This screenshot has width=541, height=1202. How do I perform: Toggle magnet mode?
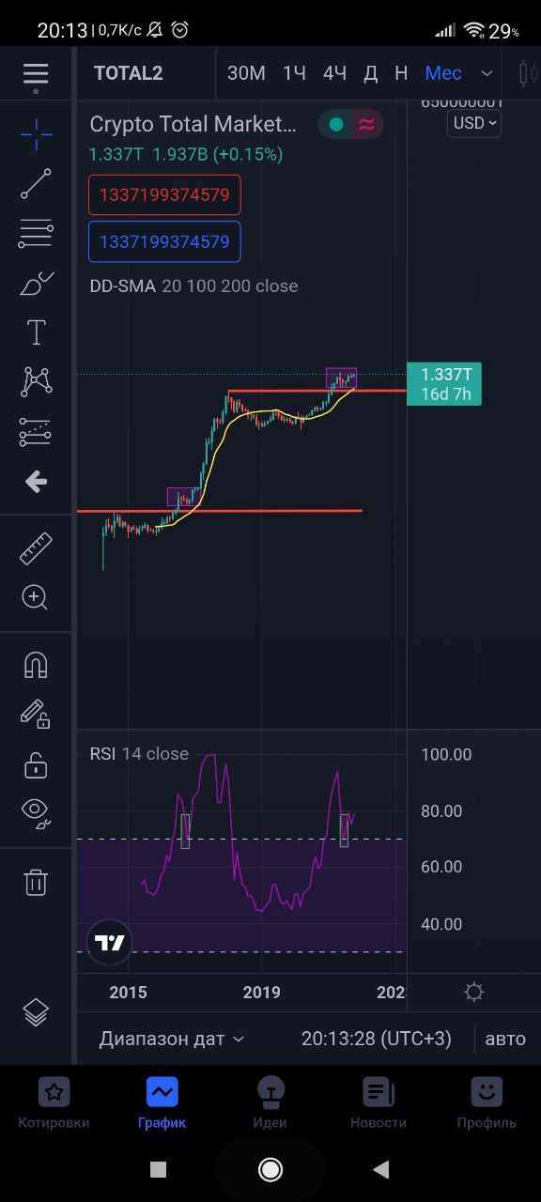pyautogui.click(x=36, y=665)
